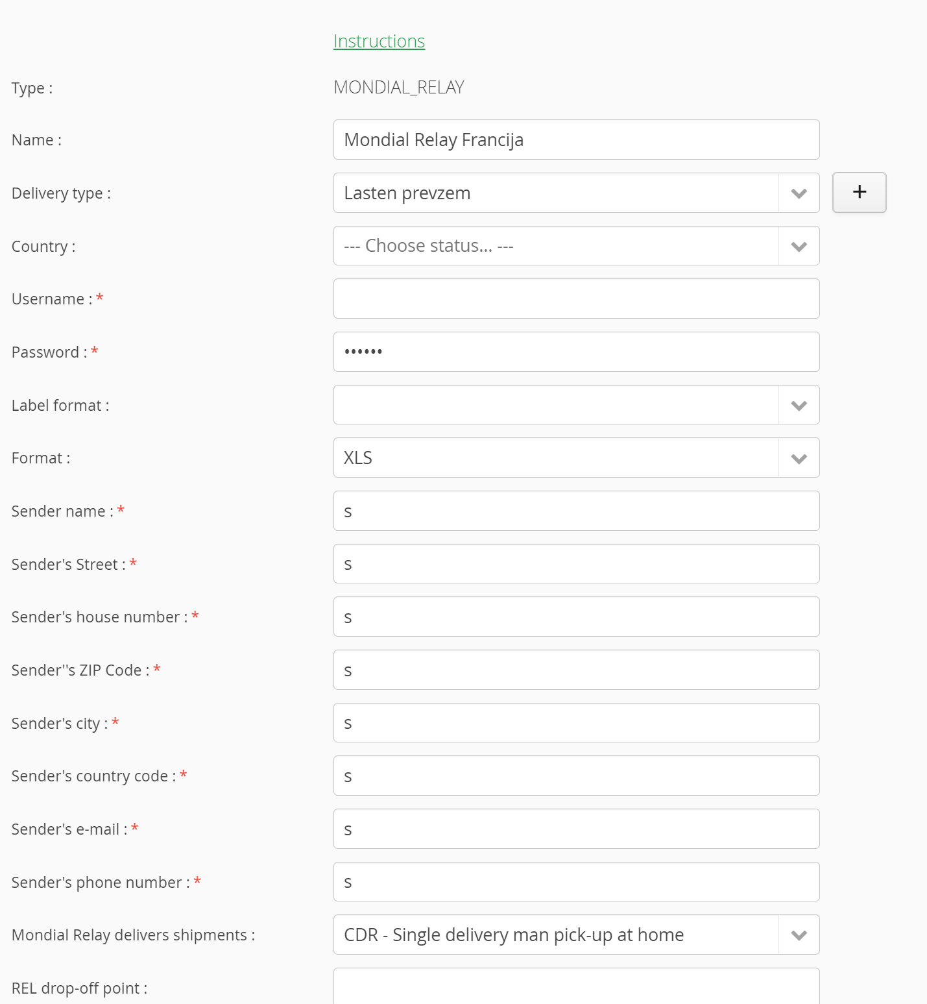
Task: Click the Country label text
Action: tap(43, 247)
